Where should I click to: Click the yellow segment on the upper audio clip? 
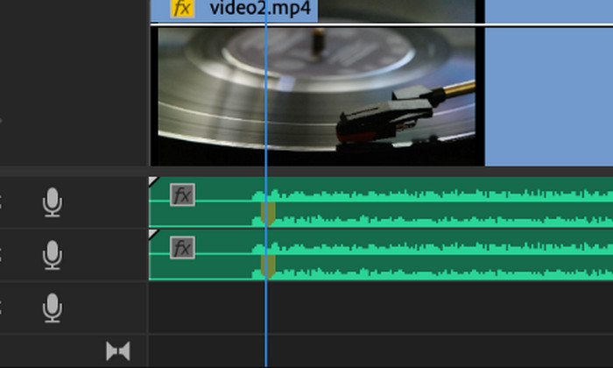269,213
